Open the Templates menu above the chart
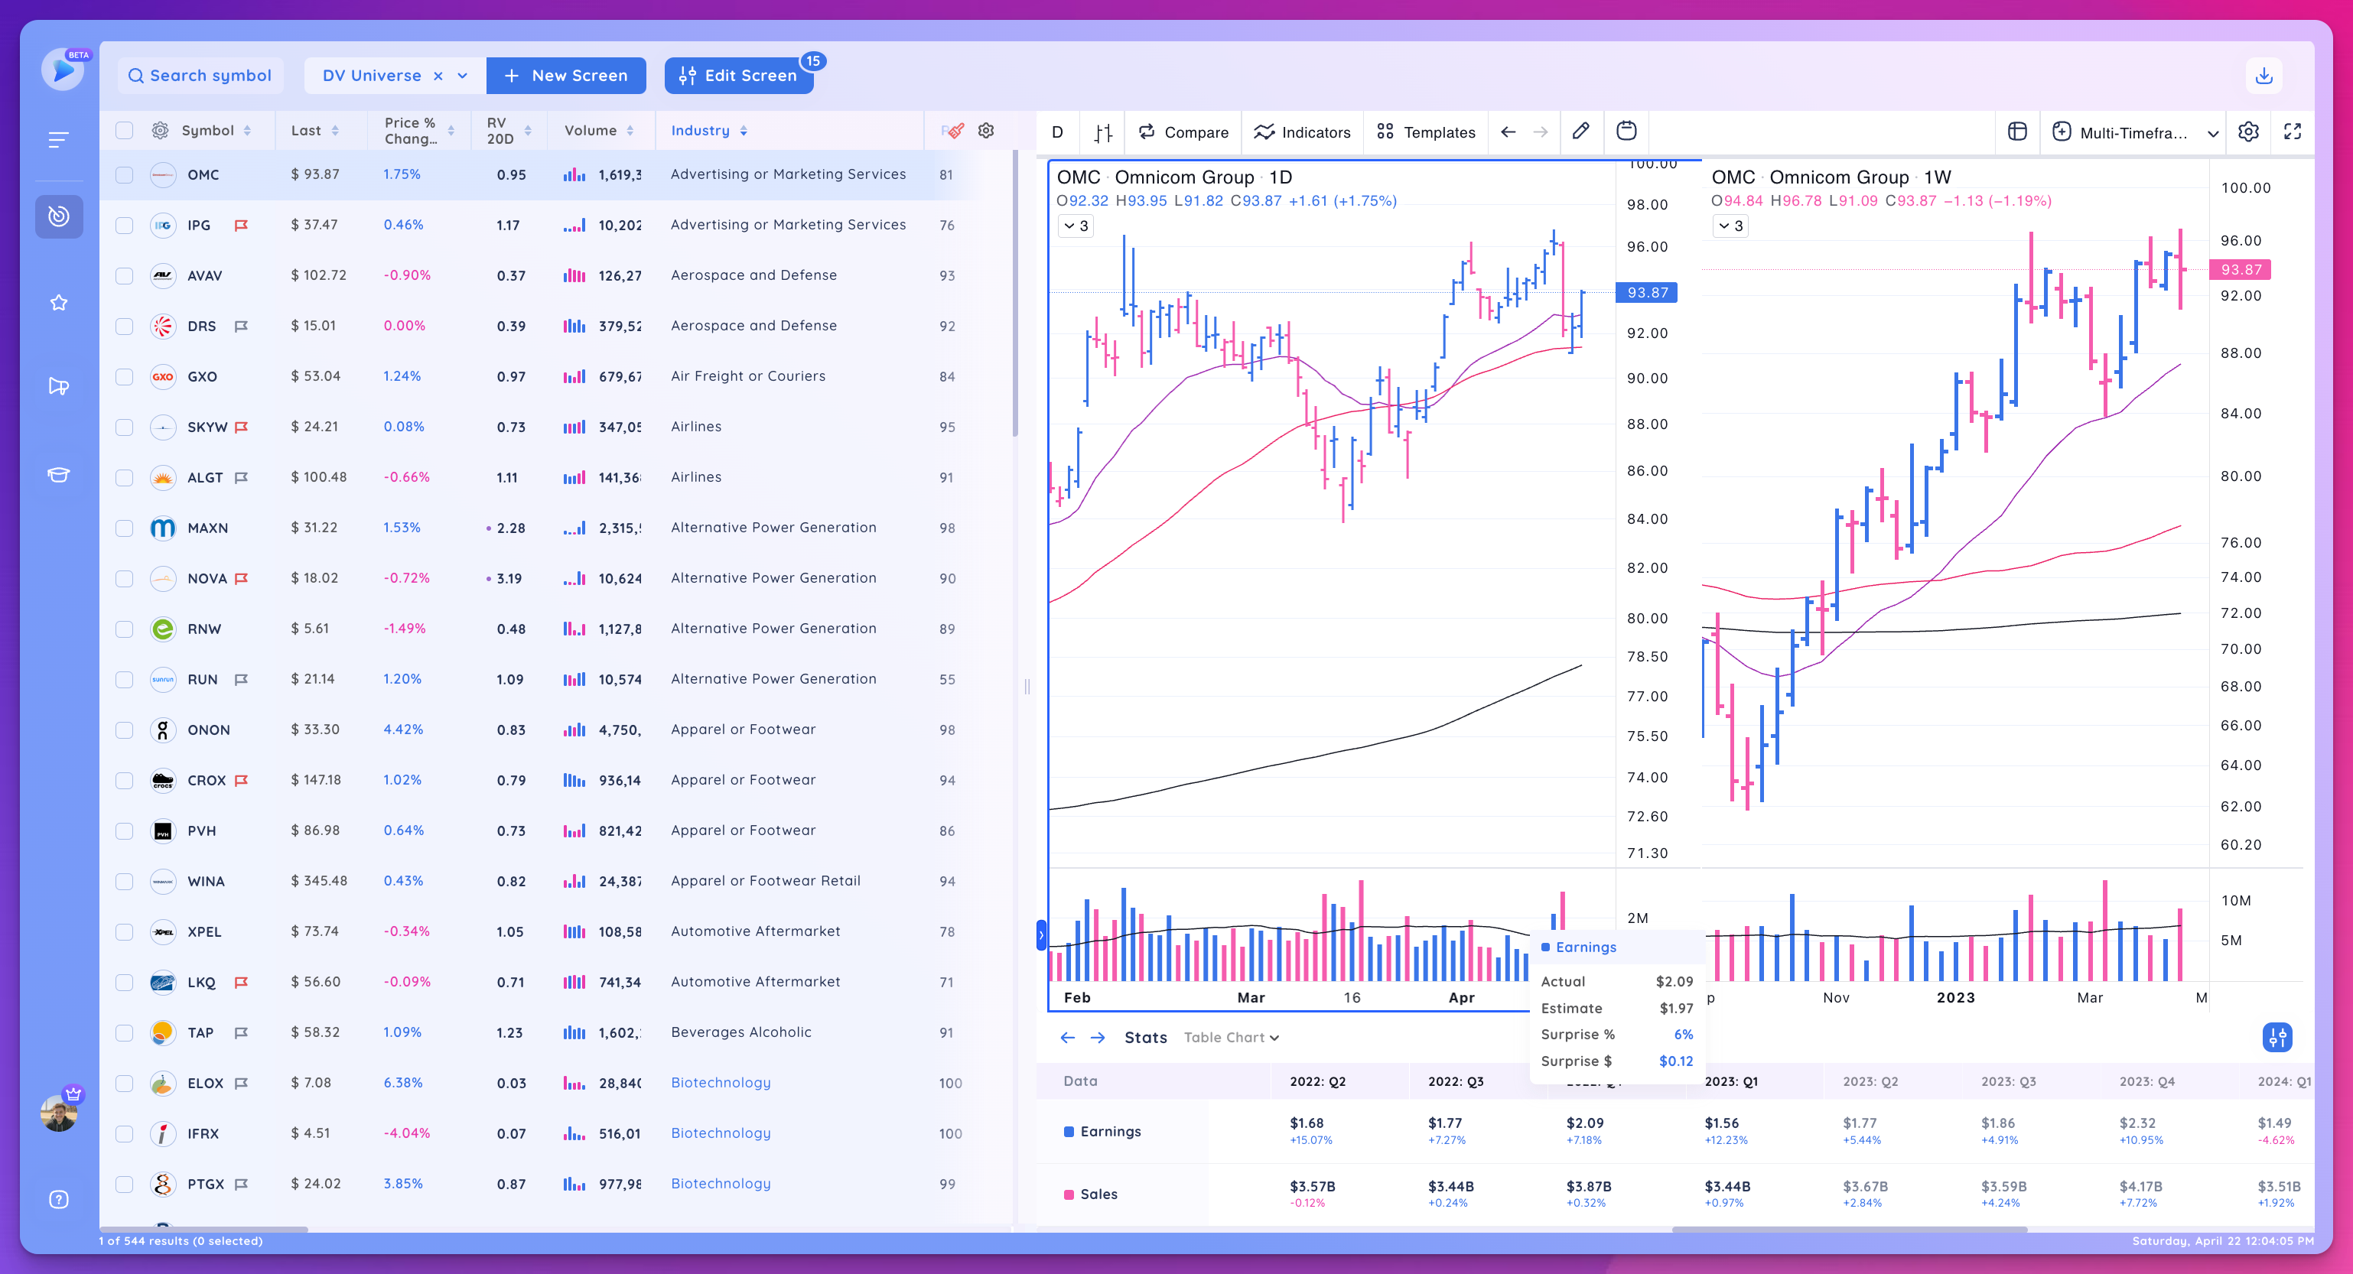The image size is (2353, 1274). click(1426, 132)
